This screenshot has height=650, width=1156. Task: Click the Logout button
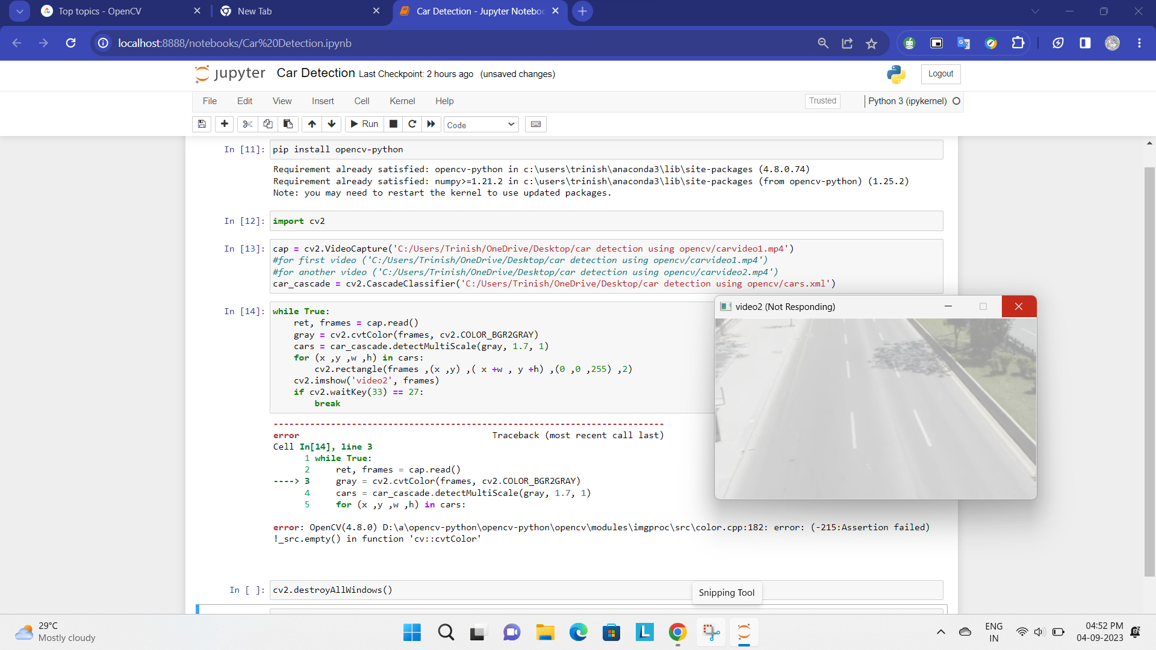(940, 73)
